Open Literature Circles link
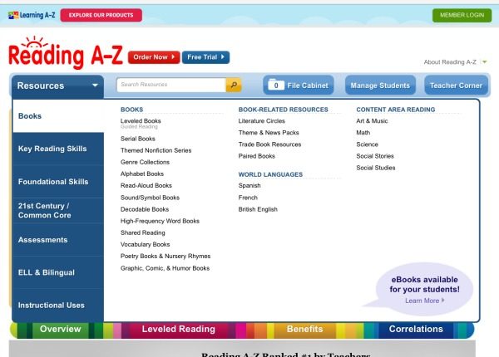Viewport: 499px width, 357px height. coord(262,121)
